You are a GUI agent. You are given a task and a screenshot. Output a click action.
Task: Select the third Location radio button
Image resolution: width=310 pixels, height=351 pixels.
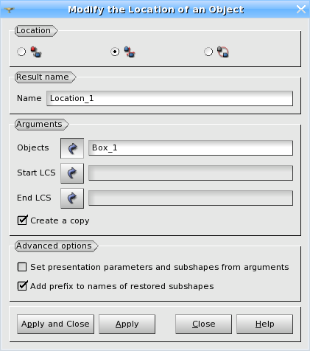(x=208, y=52)
